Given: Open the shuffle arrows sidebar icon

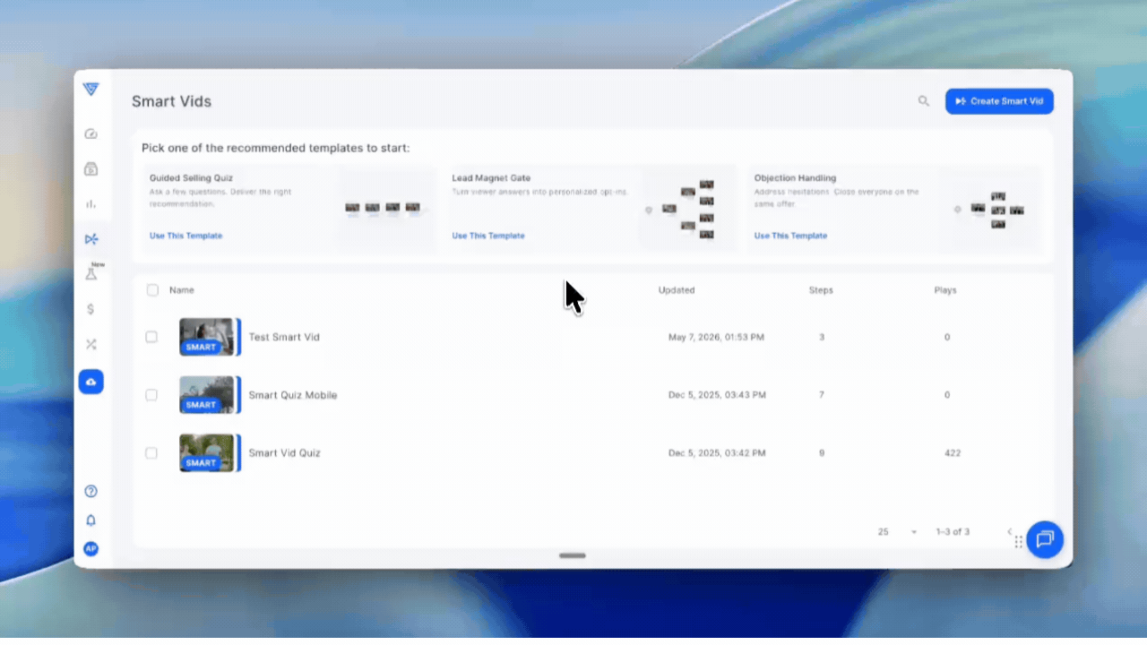Looking at the screenshot, I should pos(91,344).
